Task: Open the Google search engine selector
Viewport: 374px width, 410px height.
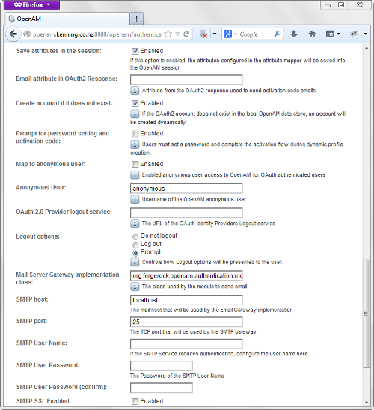Action: click(229, 34)
